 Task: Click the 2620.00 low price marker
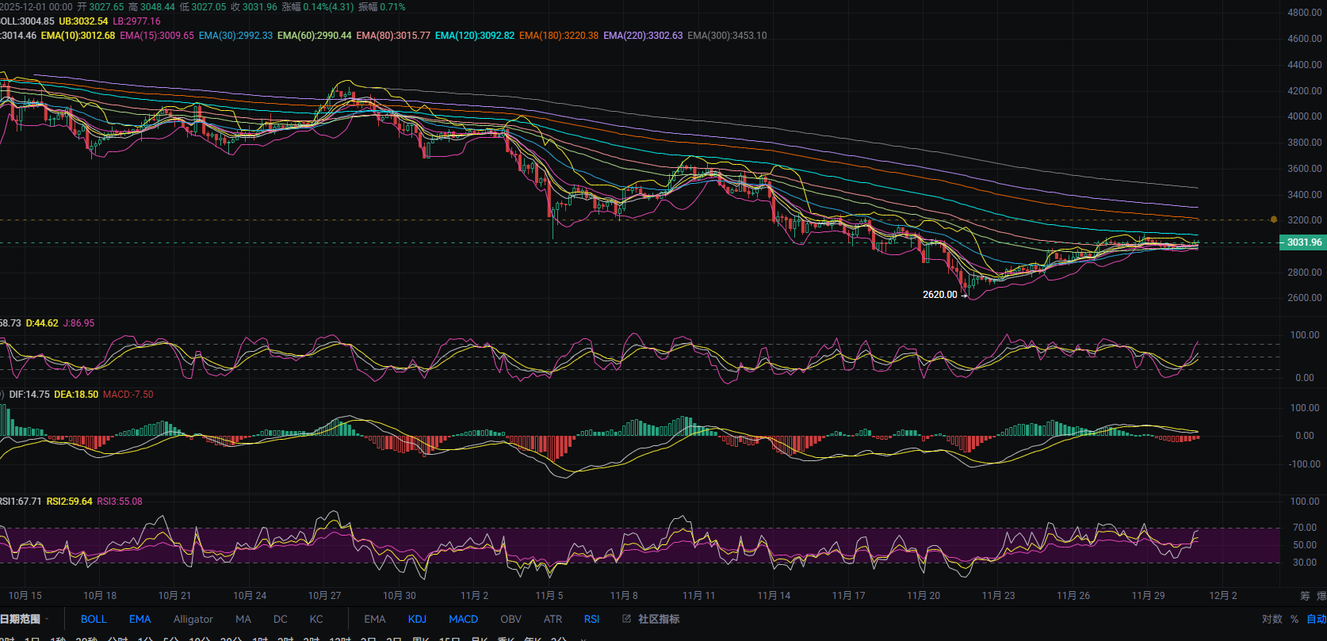(939, 295)
